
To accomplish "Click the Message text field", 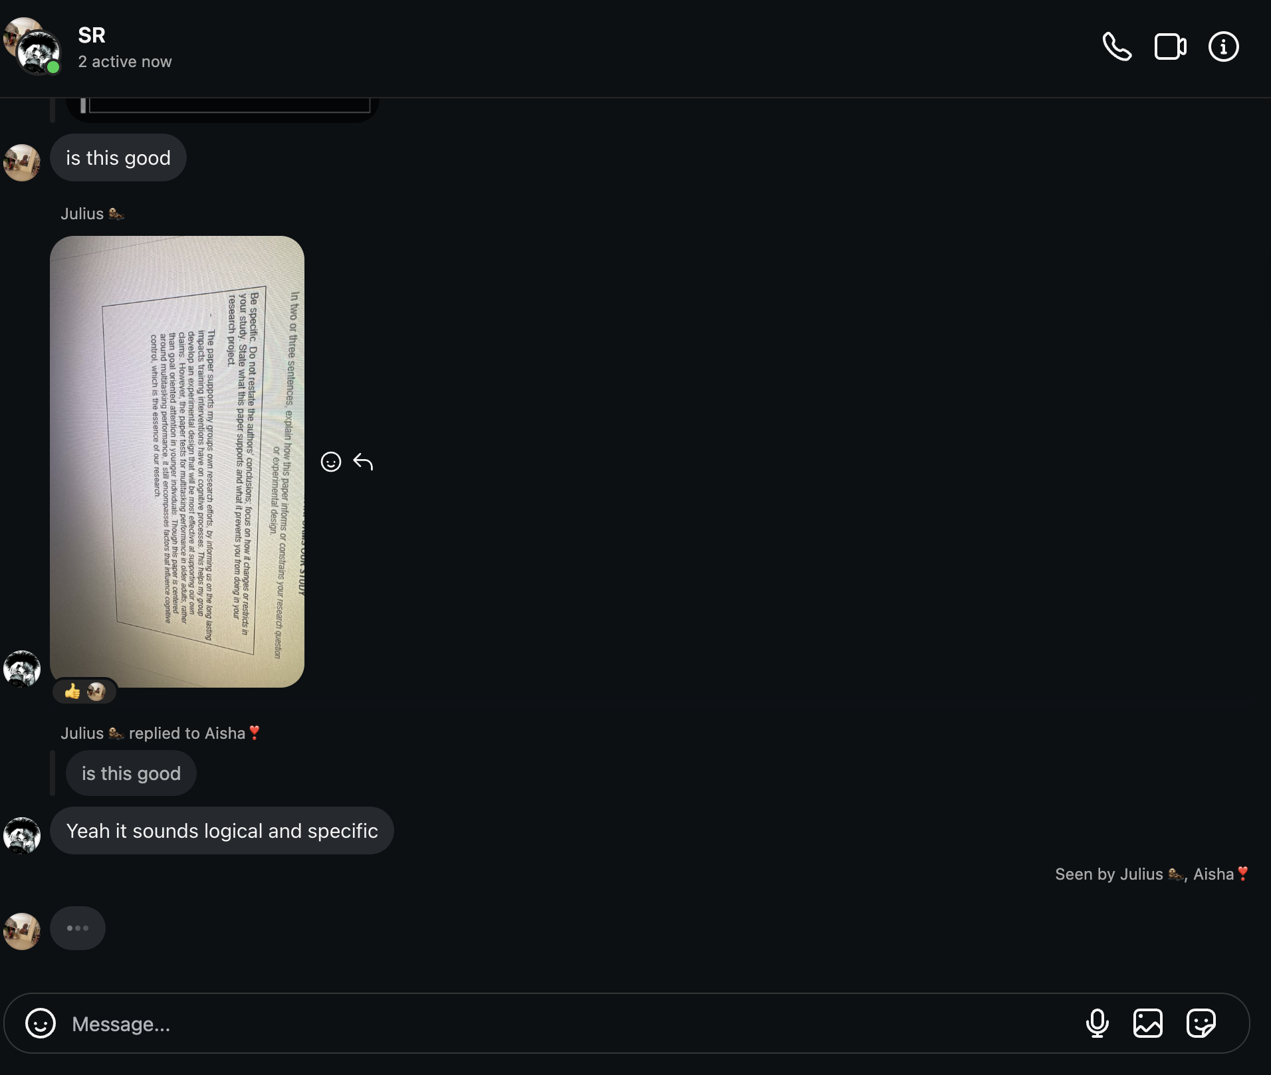I will (572, 1024).
